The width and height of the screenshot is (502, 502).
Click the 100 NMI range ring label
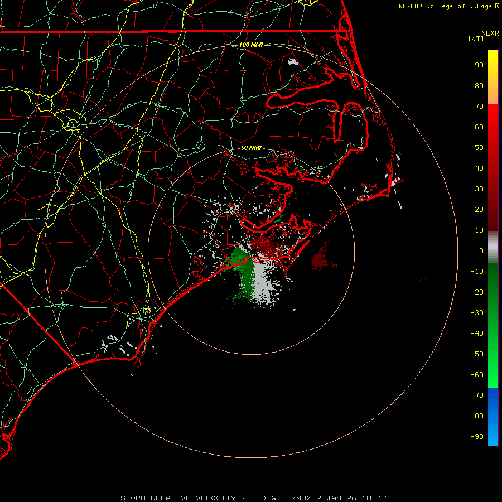(x=251, y=45)
